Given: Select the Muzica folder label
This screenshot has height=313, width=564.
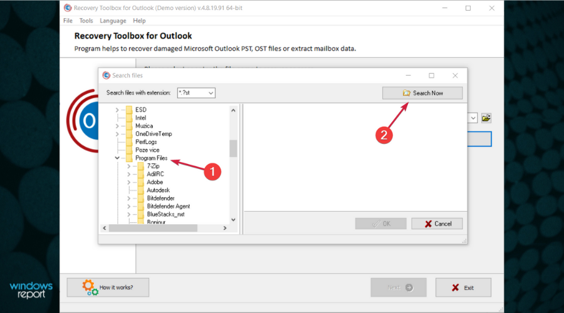Looking at the screenshot, I should pyautogui.click(x=144, y=126).
